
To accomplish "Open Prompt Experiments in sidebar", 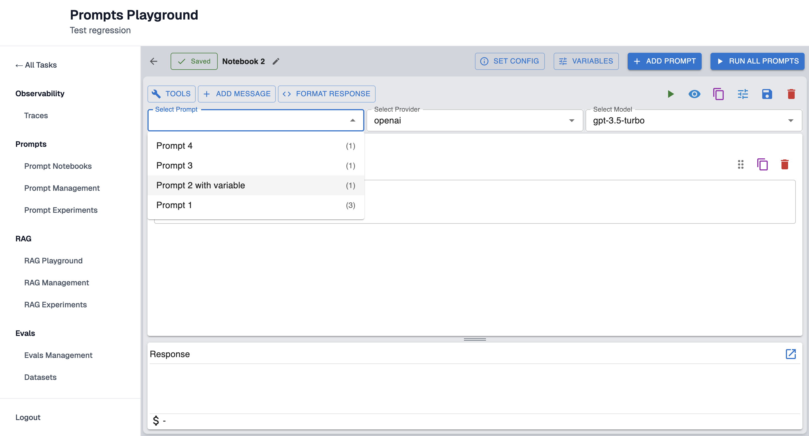I will (x=61, y=210).
